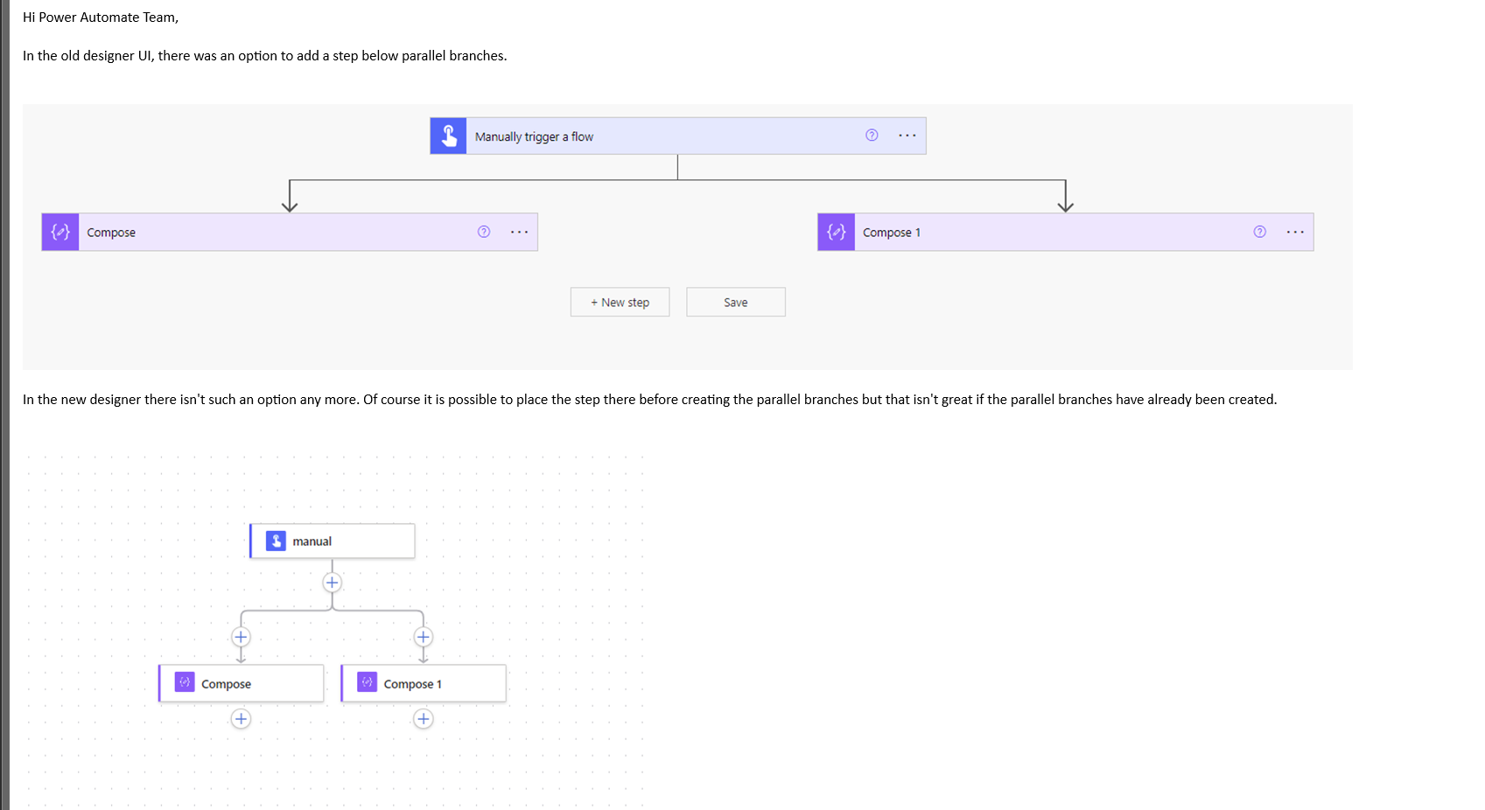Click the Save button
Viewport: 1485px width, 810px height.
pyautogui.click(x=735, y=302)
